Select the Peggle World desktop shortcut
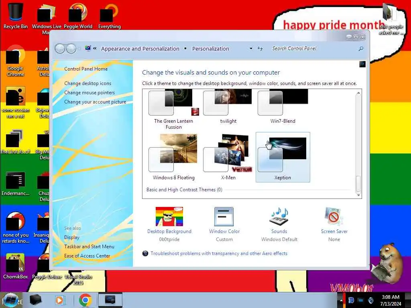This screenshot has height=308, width=411. (78, 15)
